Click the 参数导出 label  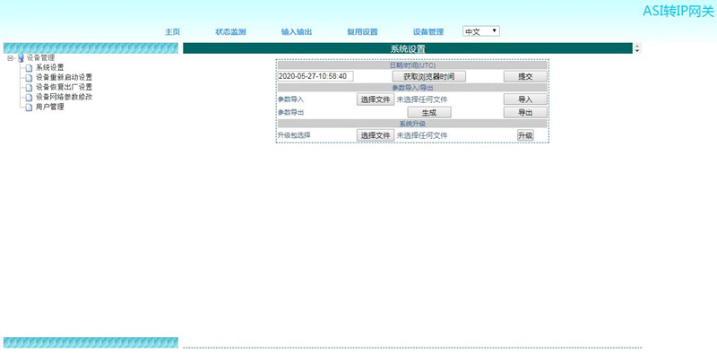(290, 112)
